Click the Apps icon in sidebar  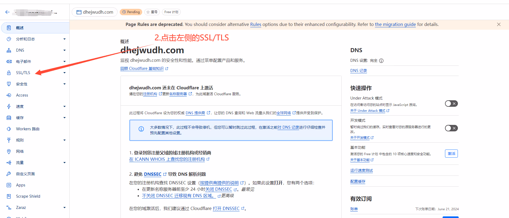pos(9,185)
